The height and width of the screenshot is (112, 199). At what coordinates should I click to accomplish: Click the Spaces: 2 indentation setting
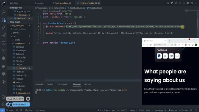point(133,110)
